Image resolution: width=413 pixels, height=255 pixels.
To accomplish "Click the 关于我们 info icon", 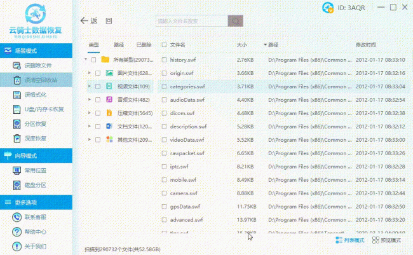I will pos(17,246).
